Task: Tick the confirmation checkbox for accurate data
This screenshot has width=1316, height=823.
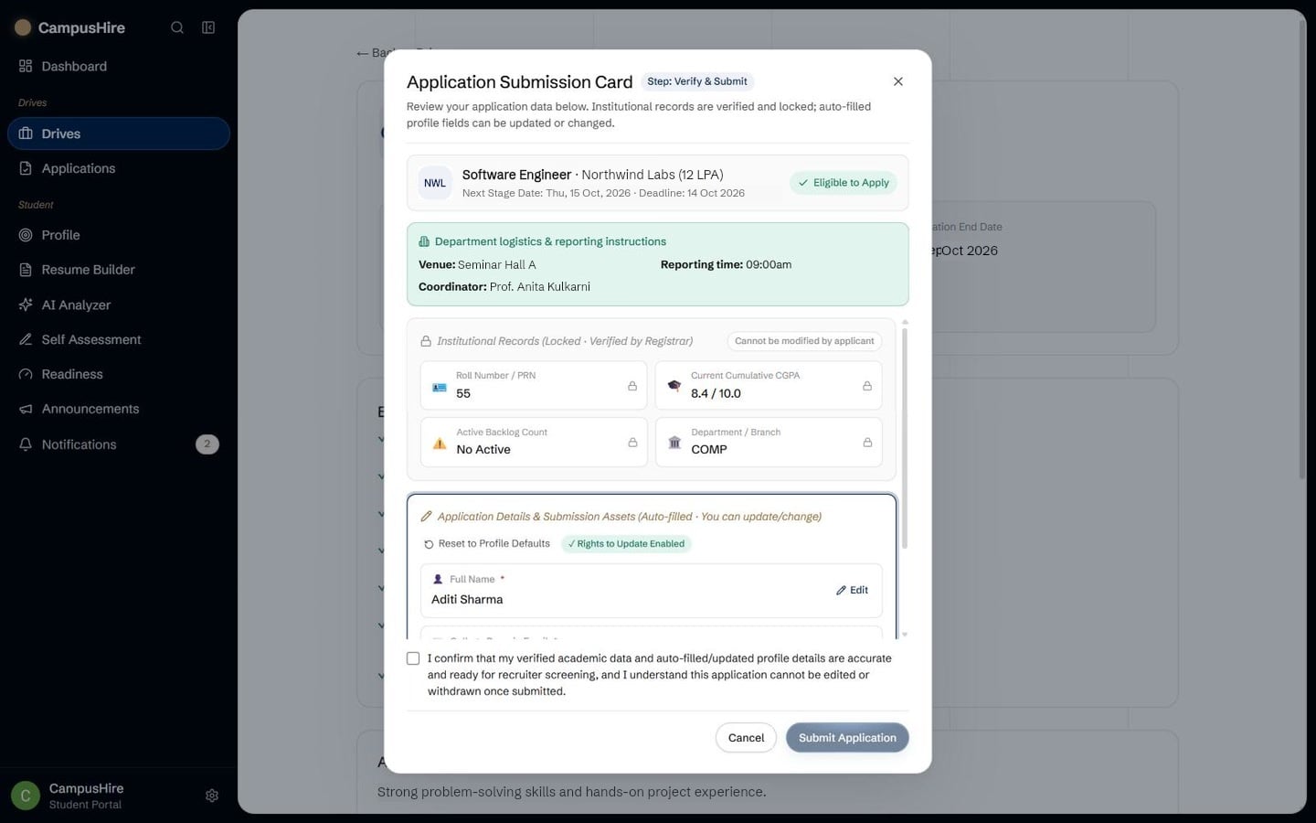Action: [x=413, y=658]
